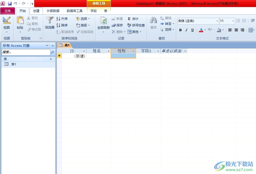Click the bulleted list icon
Viewport: 256px width, 174px height.
(238, 21)
